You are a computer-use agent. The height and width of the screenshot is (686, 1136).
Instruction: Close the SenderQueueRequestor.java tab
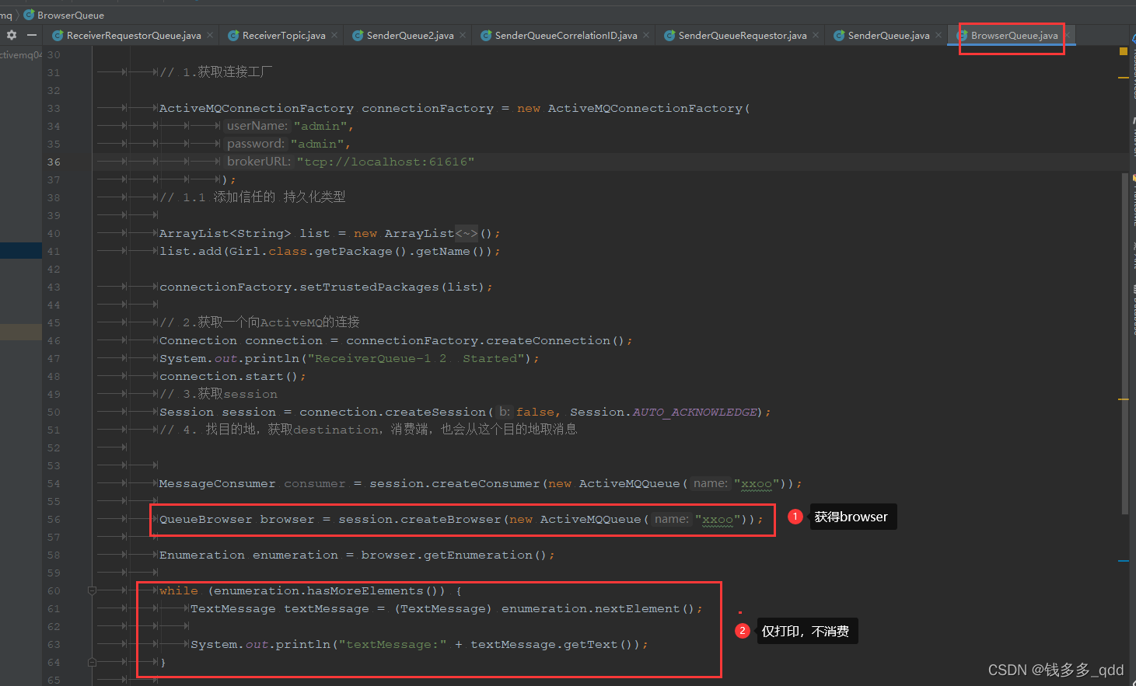click(x=816, y=35)
